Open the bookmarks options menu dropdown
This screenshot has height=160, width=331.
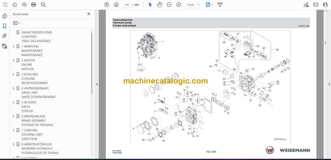tap(17, 23)
